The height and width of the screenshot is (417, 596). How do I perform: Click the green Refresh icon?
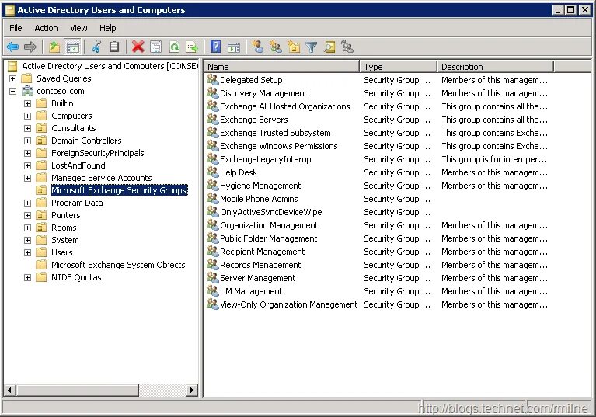point(174,47)
